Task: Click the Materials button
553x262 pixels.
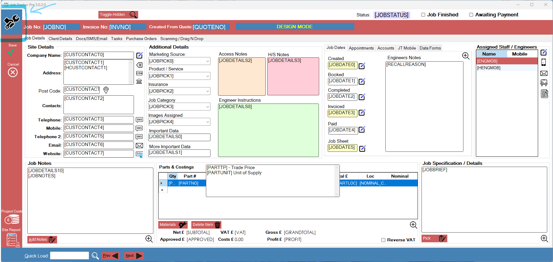Action: tap(173, 225)
